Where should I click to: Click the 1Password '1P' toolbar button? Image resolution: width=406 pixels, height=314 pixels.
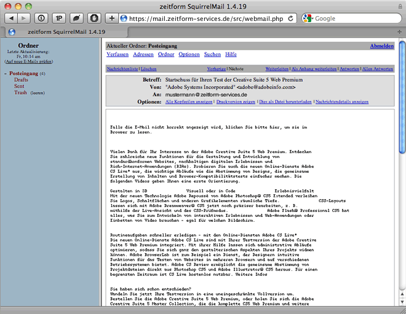59,18
